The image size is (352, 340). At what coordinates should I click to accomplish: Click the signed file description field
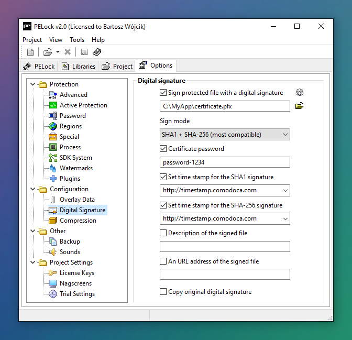[225, 247]
